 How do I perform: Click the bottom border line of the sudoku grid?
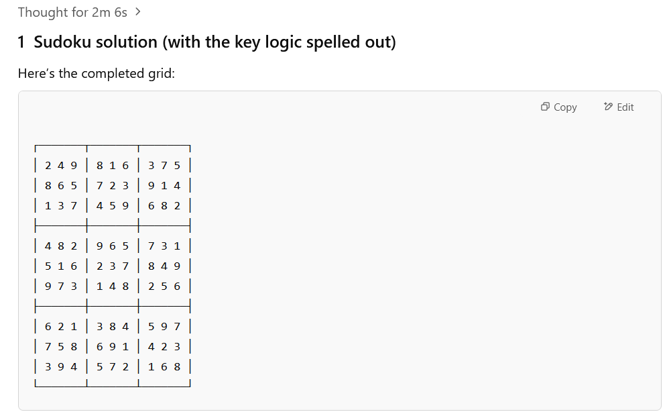pos(113,385)
